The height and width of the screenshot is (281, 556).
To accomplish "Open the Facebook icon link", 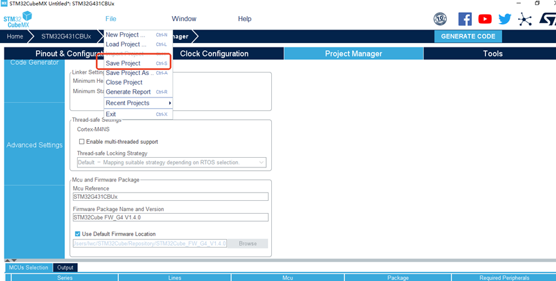I will [465, 19].
